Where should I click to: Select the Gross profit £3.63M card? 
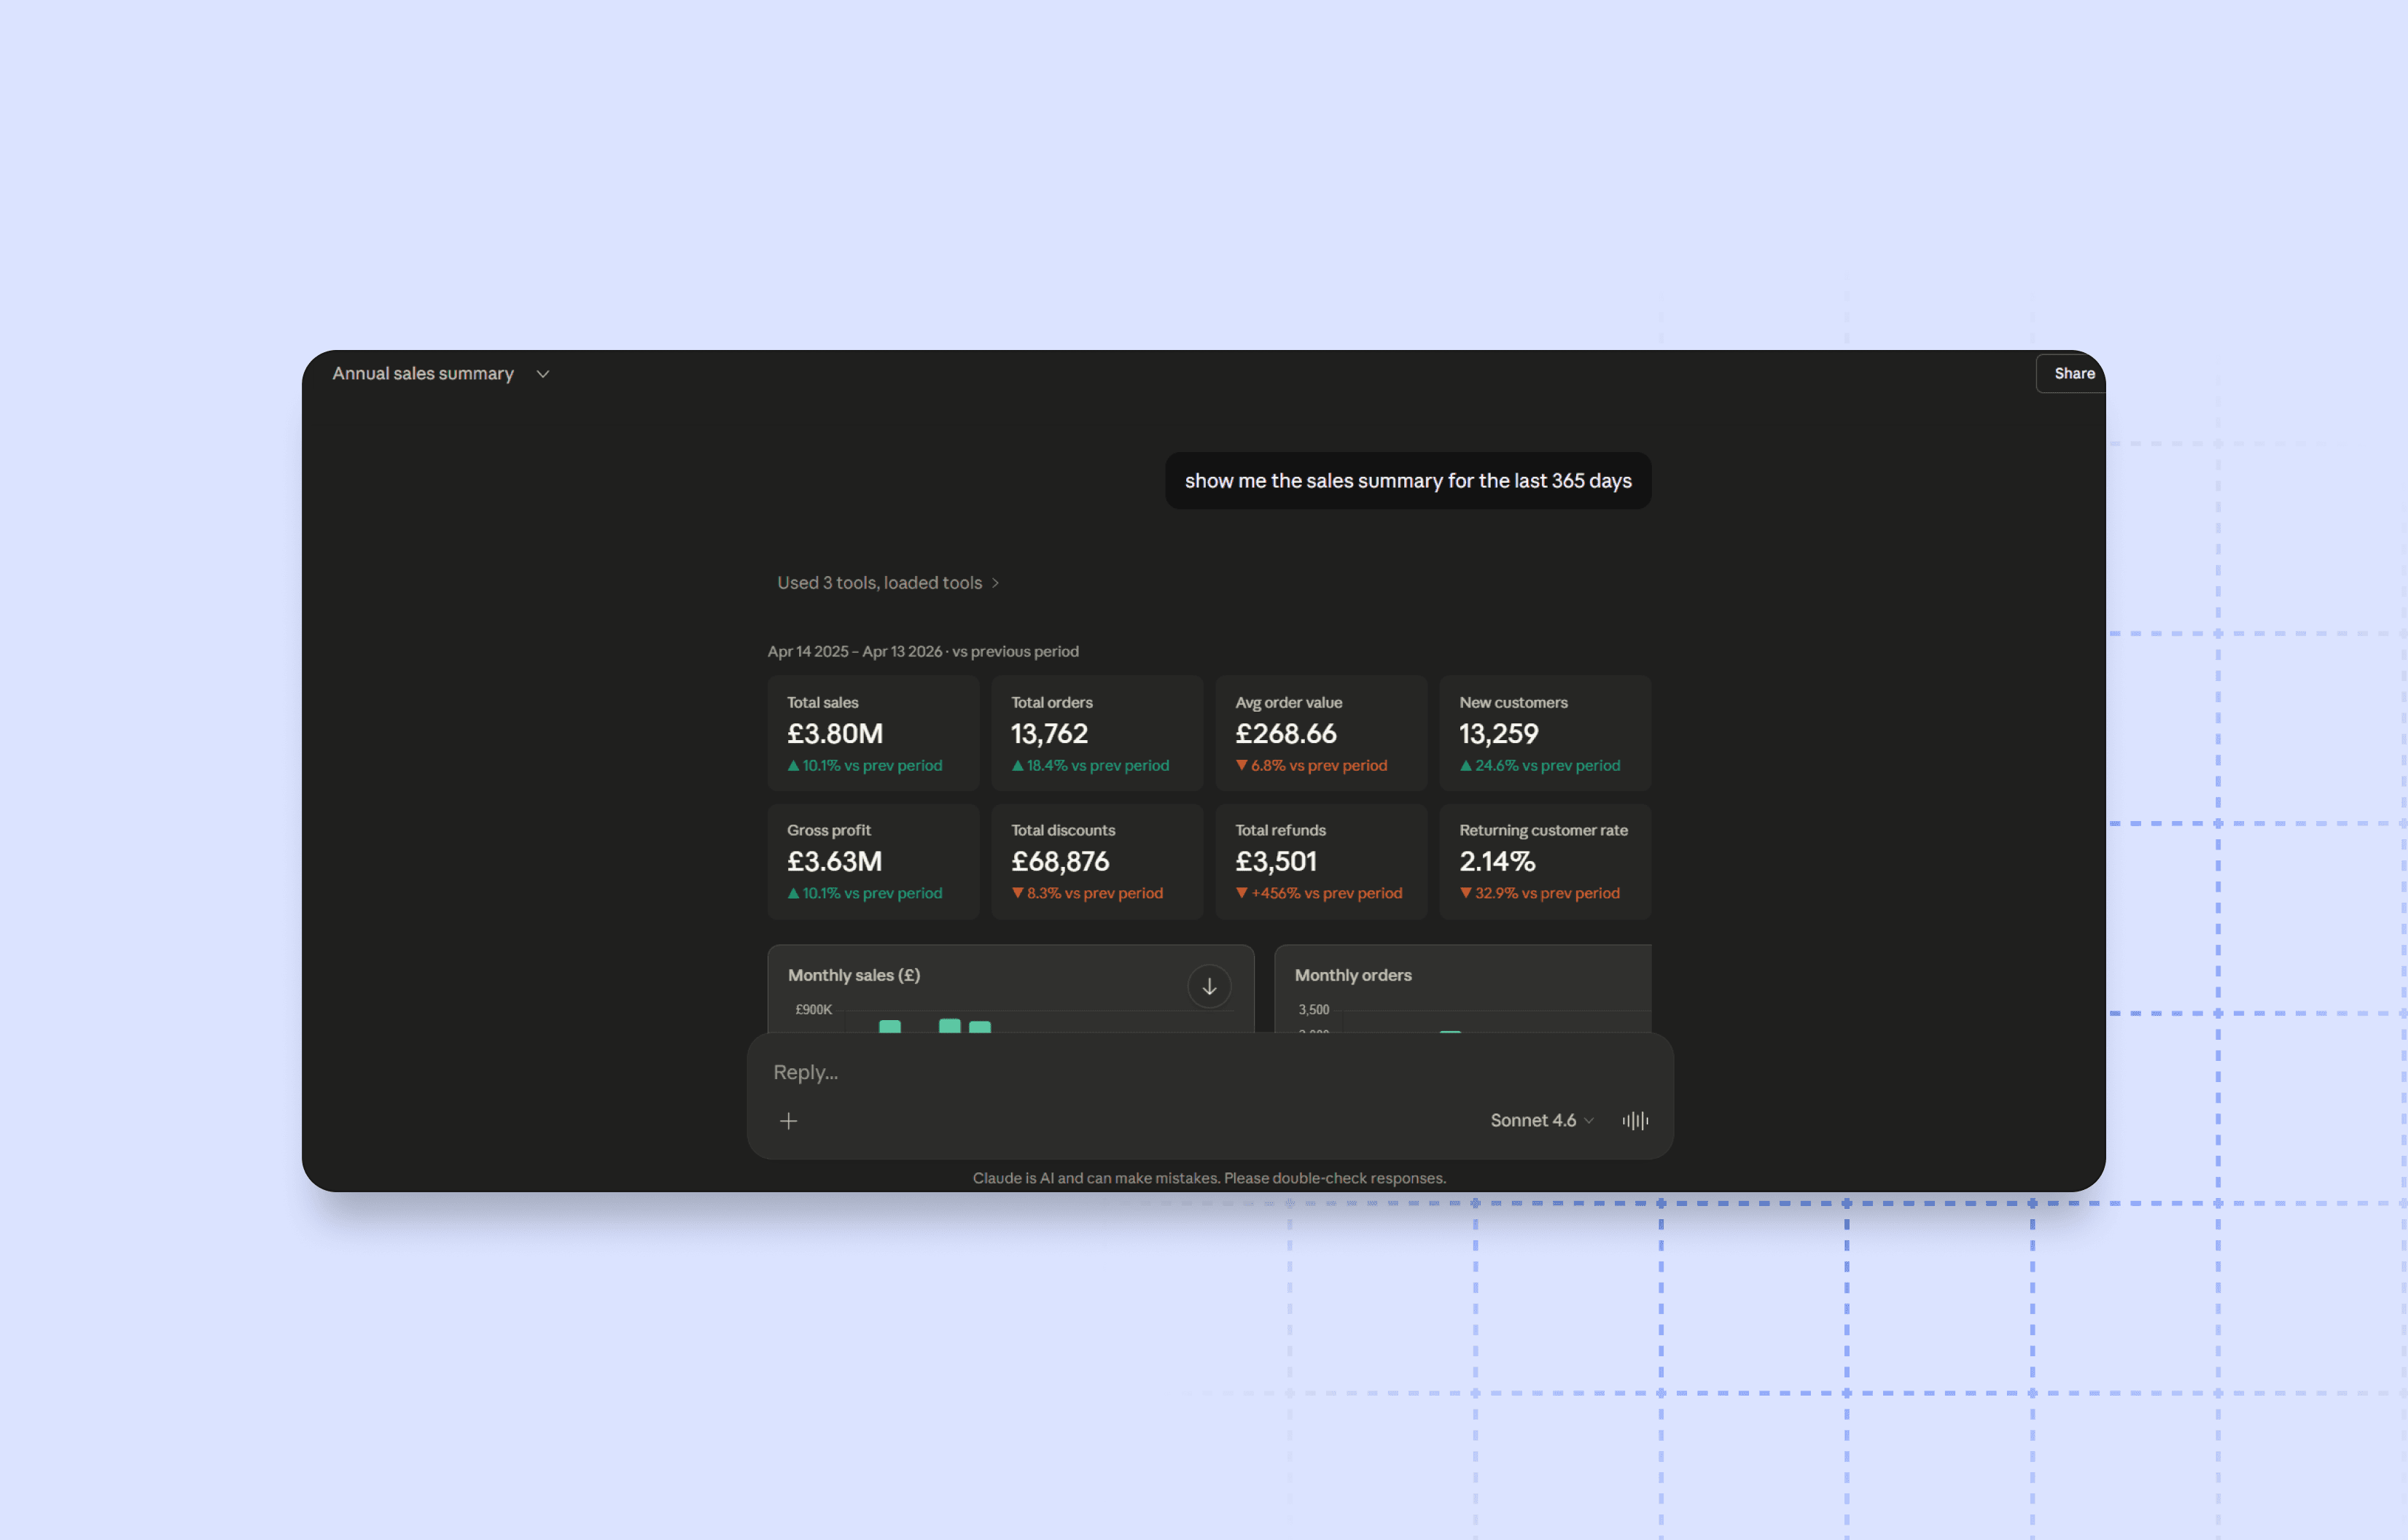pos(872,861)
